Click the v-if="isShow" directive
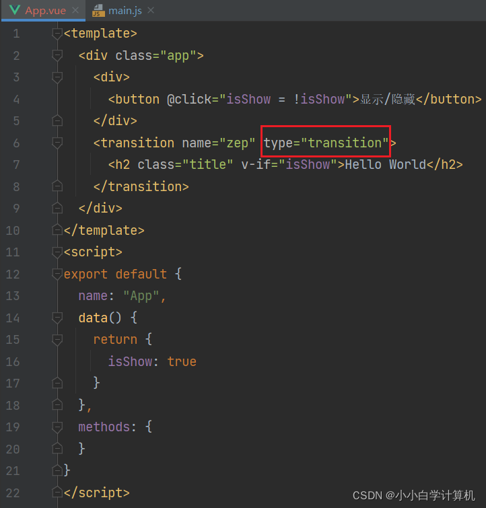Image resolution: width=486 pixels, height=508 pixels. [x=289, y=165]
